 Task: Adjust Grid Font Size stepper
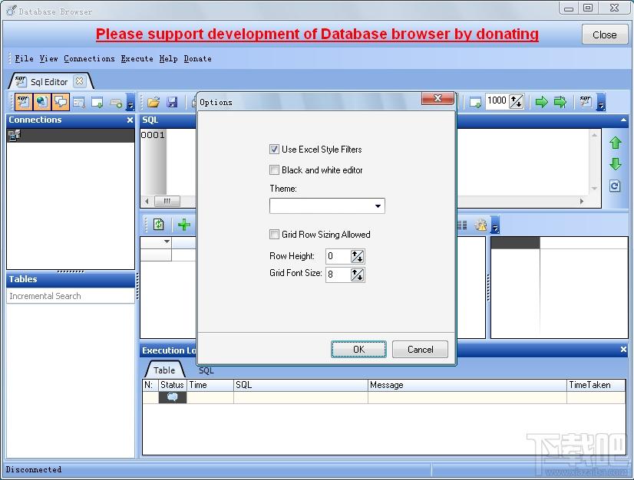pos(358,275)
